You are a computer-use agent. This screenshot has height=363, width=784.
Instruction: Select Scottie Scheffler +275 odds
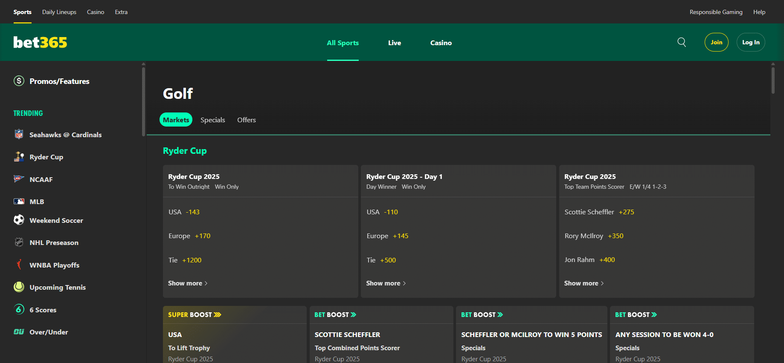coord(599,212)
